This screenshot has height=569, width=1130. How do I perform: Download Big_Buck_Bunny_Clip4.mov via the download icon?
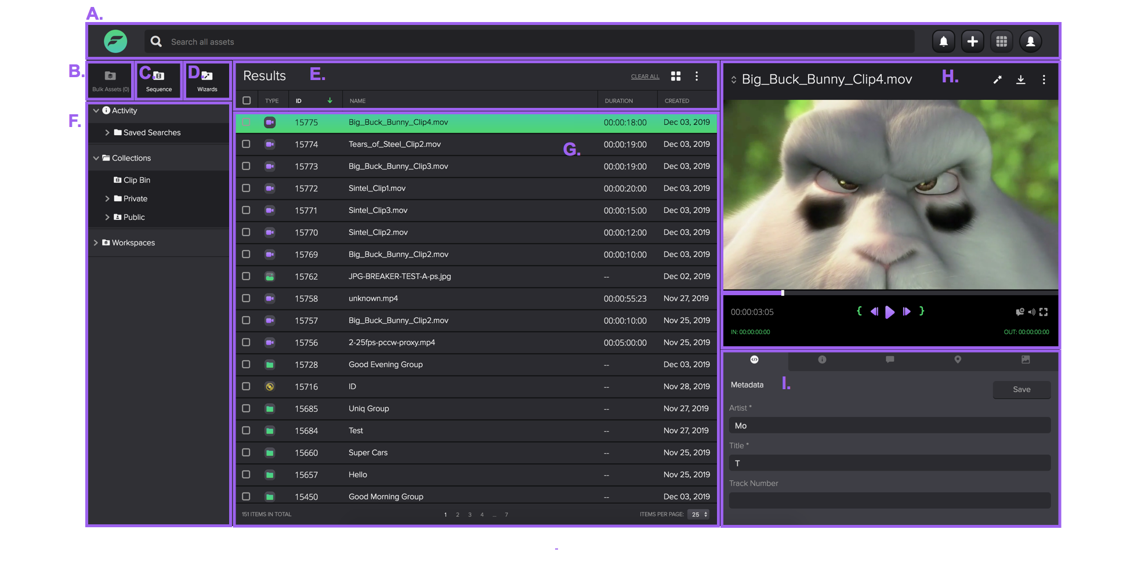[x=1021, y=79]
